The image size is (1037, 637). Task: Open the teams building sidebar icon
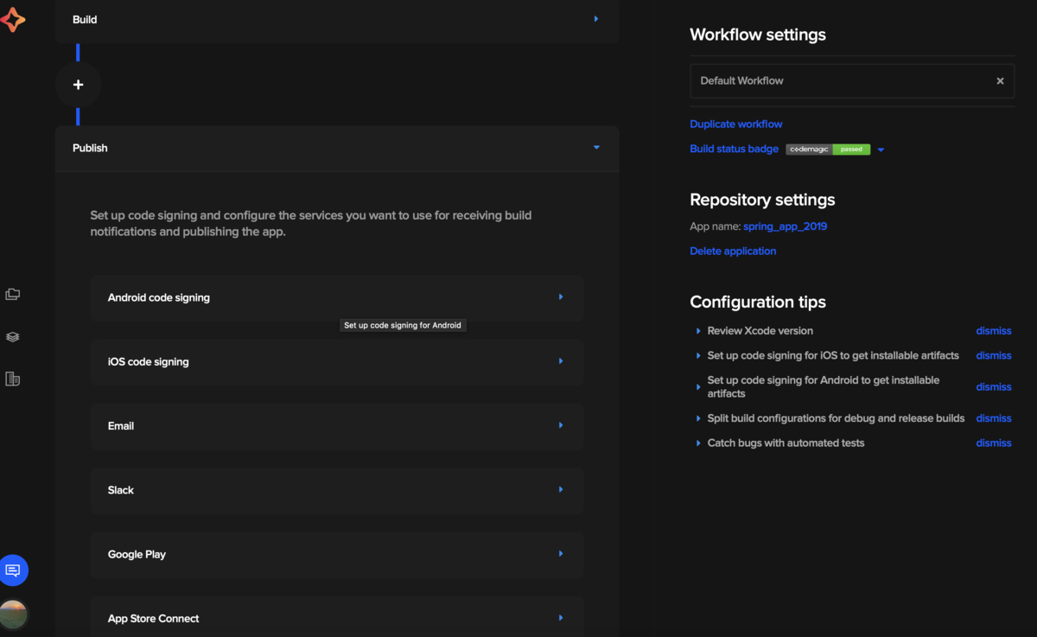[13, 379]
